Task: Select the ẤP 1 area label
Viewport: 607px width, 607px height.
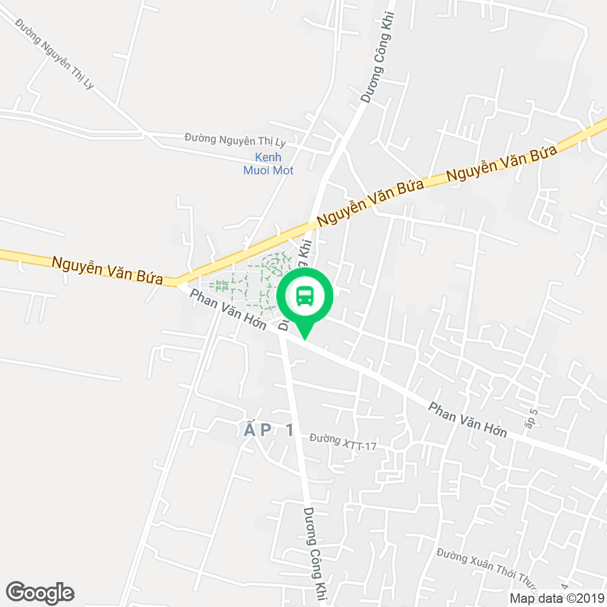Action: tap(269, 430)
